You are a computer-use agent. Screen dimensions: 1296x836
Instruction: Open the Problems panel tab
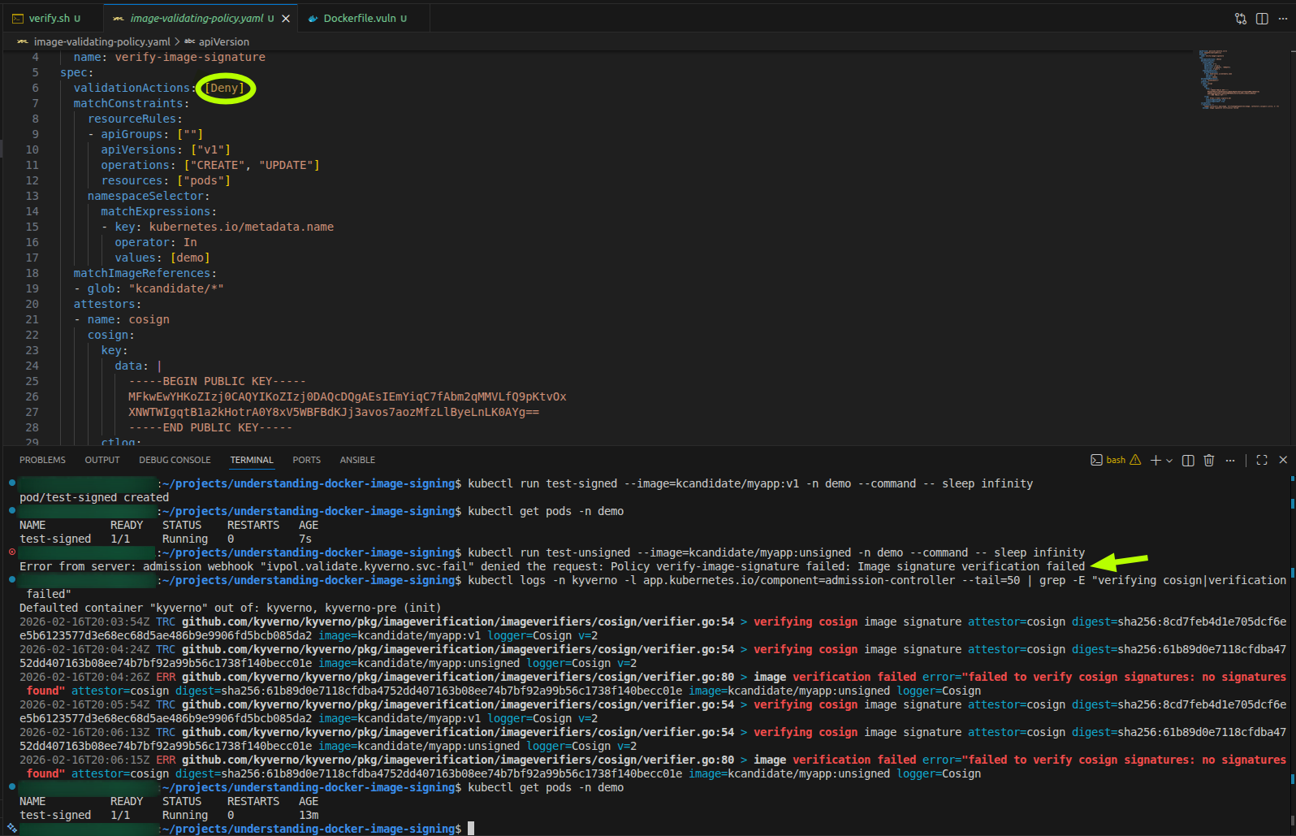pos(42,460)
